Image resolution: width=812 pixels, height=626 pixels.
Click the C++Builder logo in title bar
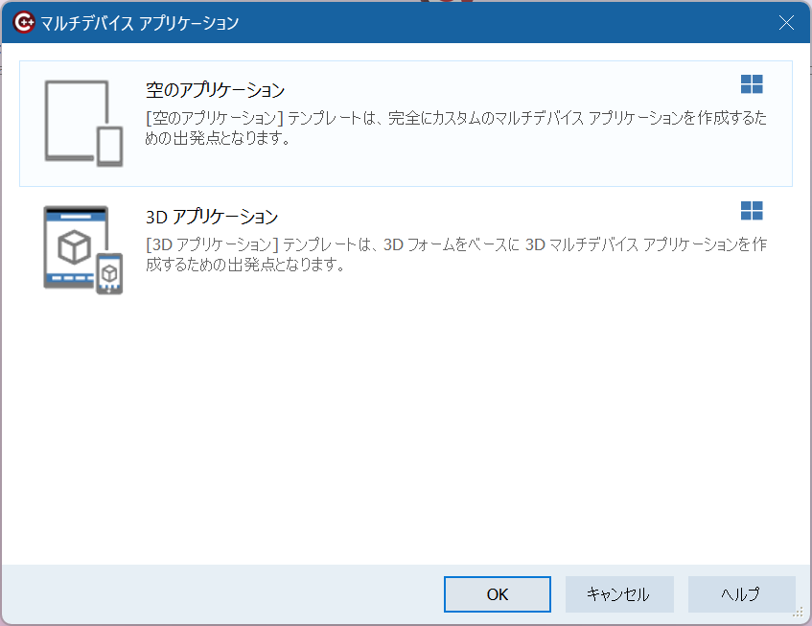tap(25, 23)
